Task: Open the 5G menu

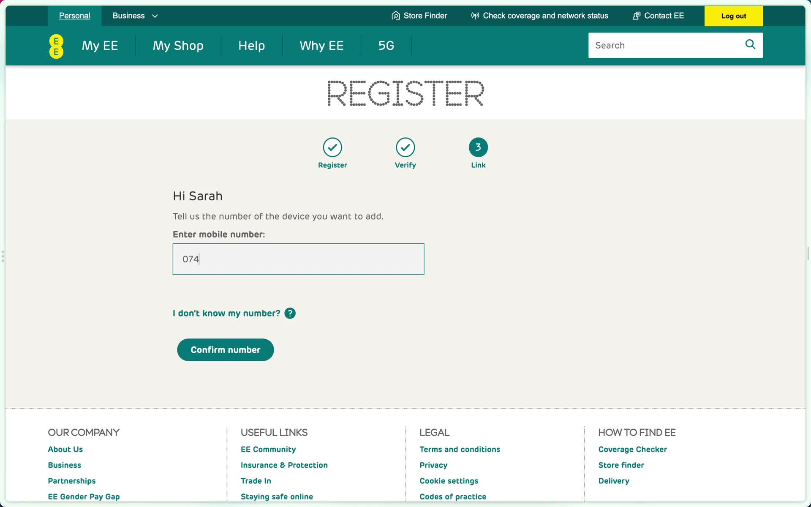Action: tap(386, 46)
